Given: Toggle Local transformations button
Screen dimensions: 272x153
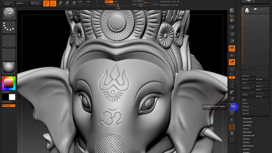Looking at the screenshot, I should [x=232, y=62].
